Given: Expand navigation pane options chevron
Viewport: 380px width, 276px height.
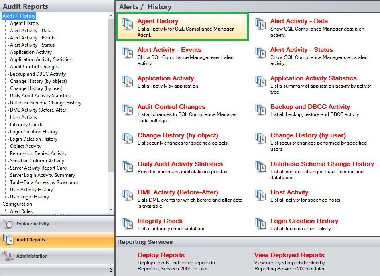Looking at the screenshot, I should 111,269.
